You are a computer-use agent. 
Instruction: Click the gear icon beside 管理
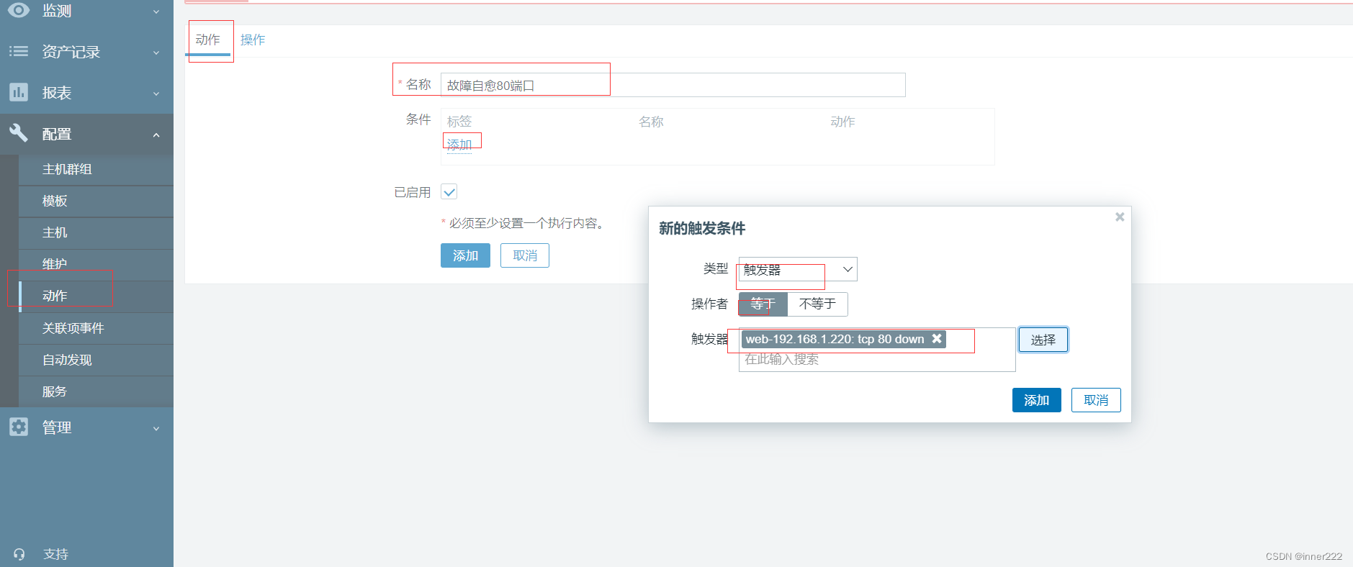tap(19, 427)
